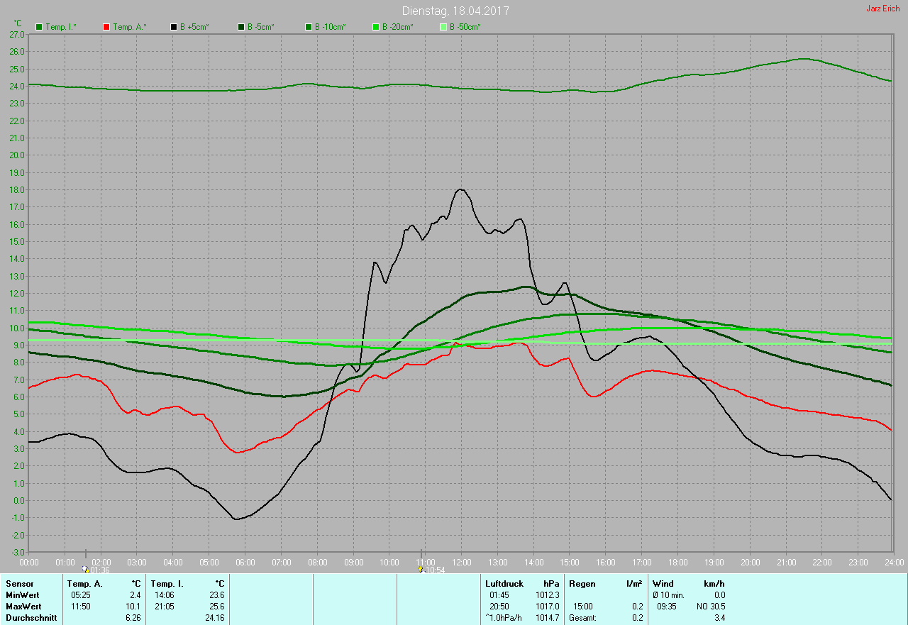Click the dark green Temp. I. legend swatch
Screen dimensions: 908x625
pos(40,27)
